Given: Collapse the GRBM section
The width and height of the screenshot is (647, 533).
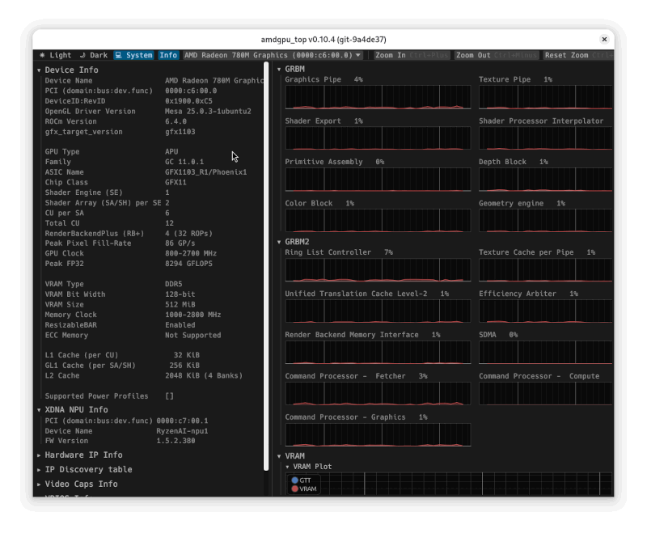Looking at the screenshot, I should click(294, 70).
